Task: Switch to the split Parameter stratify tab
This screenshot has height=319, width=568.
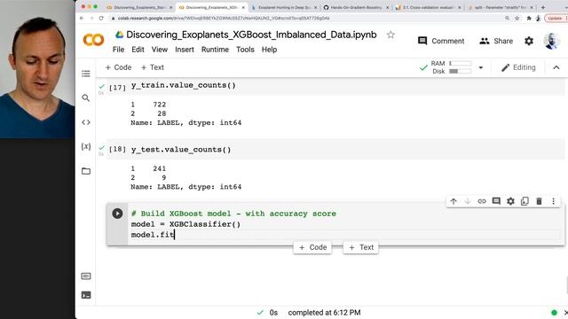Action: coord(501,7)
